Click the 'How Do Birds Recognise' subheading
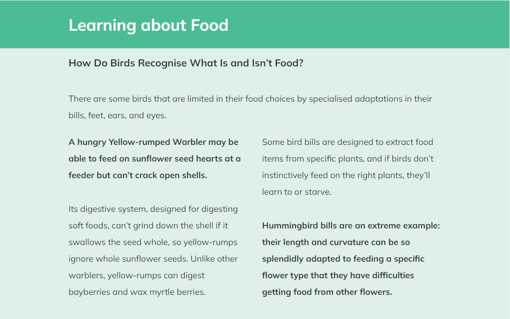 click(186, 63)
